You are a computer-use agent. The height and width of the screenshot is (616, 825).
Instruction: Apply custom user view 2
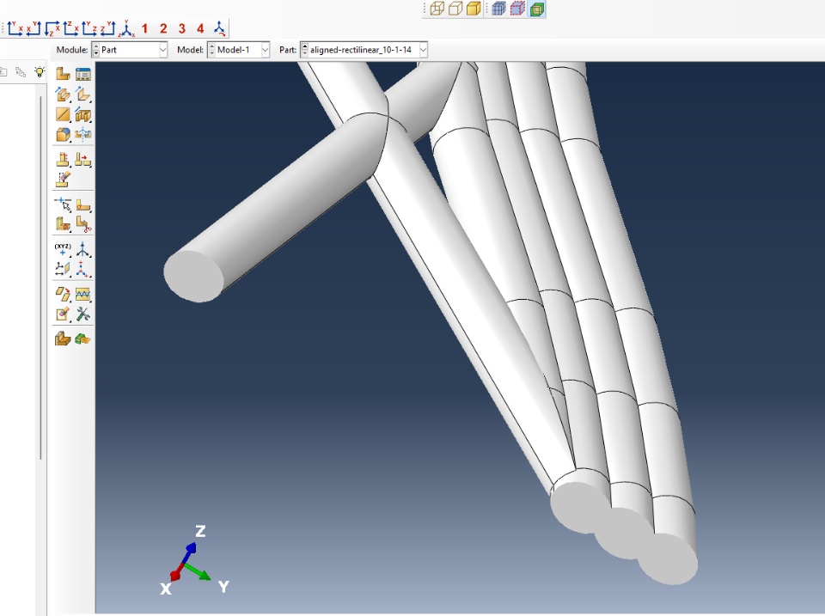click(x=163, y=29)
